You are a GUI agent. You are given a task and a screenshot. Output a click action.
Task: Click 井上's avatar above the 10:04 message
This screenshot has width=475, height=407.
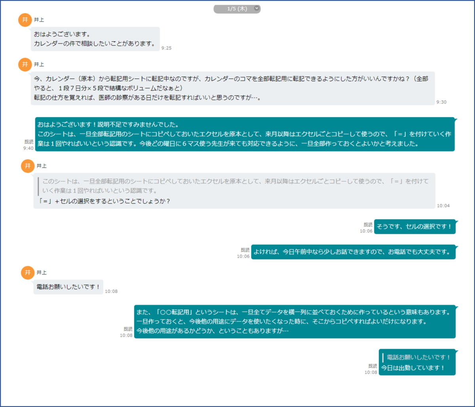27,166
